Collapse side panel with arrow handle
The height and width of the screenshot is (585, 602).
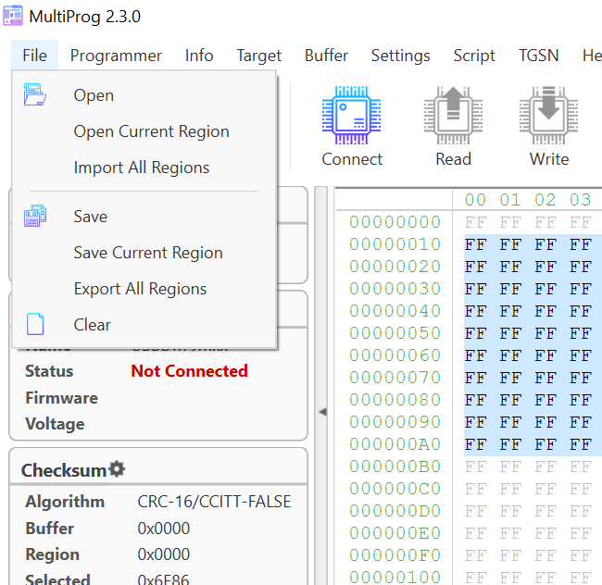tap(322, 412)
